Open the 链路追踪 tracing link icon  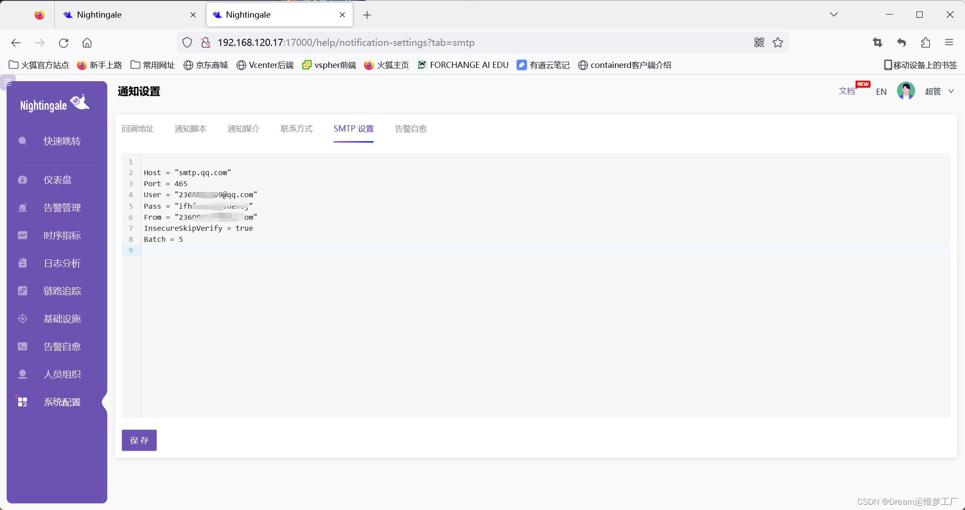[x=23, y=291]
